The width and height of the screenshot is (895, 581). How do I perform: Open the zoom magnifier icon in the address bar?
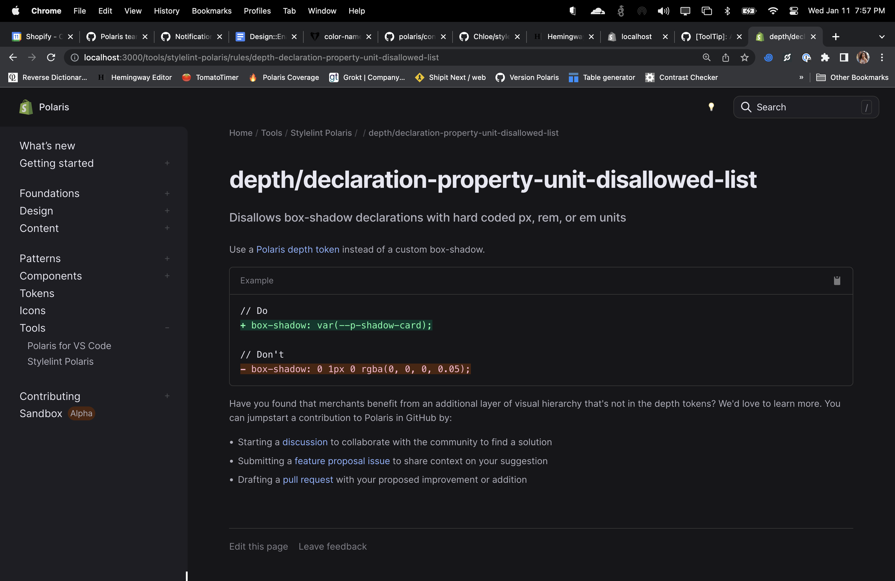[706, 57]
